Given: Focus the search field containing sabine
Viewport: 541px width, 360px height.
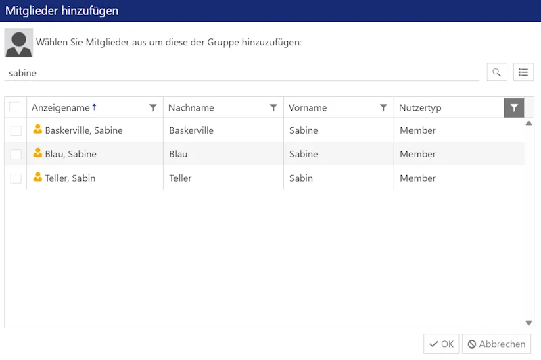Looking at the screenshot, I should coord(241,73).
